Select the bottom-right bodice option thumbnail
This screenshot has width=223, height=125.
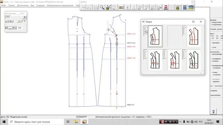[x=194, y=60]
